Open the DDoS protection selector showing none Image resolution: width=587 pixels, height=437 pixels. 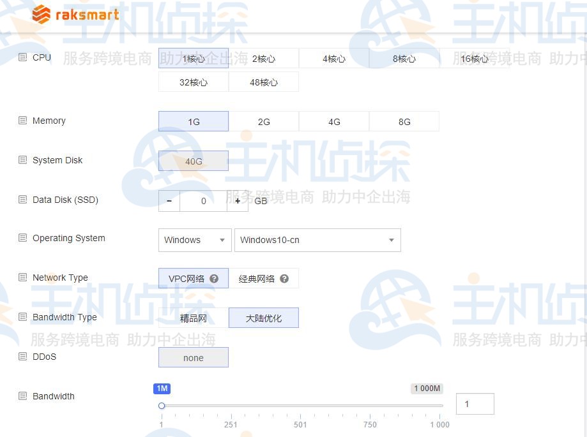click(193, 357)
